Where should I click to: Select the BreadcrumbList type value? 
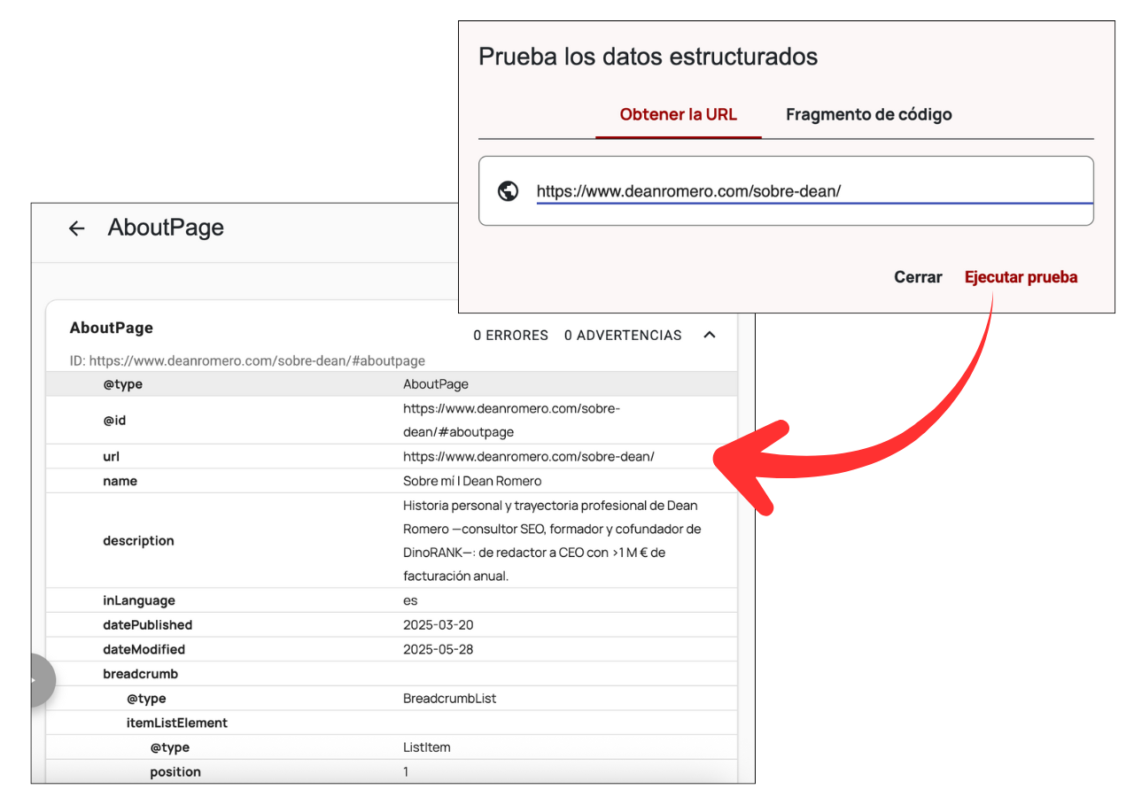pos(449,699)
